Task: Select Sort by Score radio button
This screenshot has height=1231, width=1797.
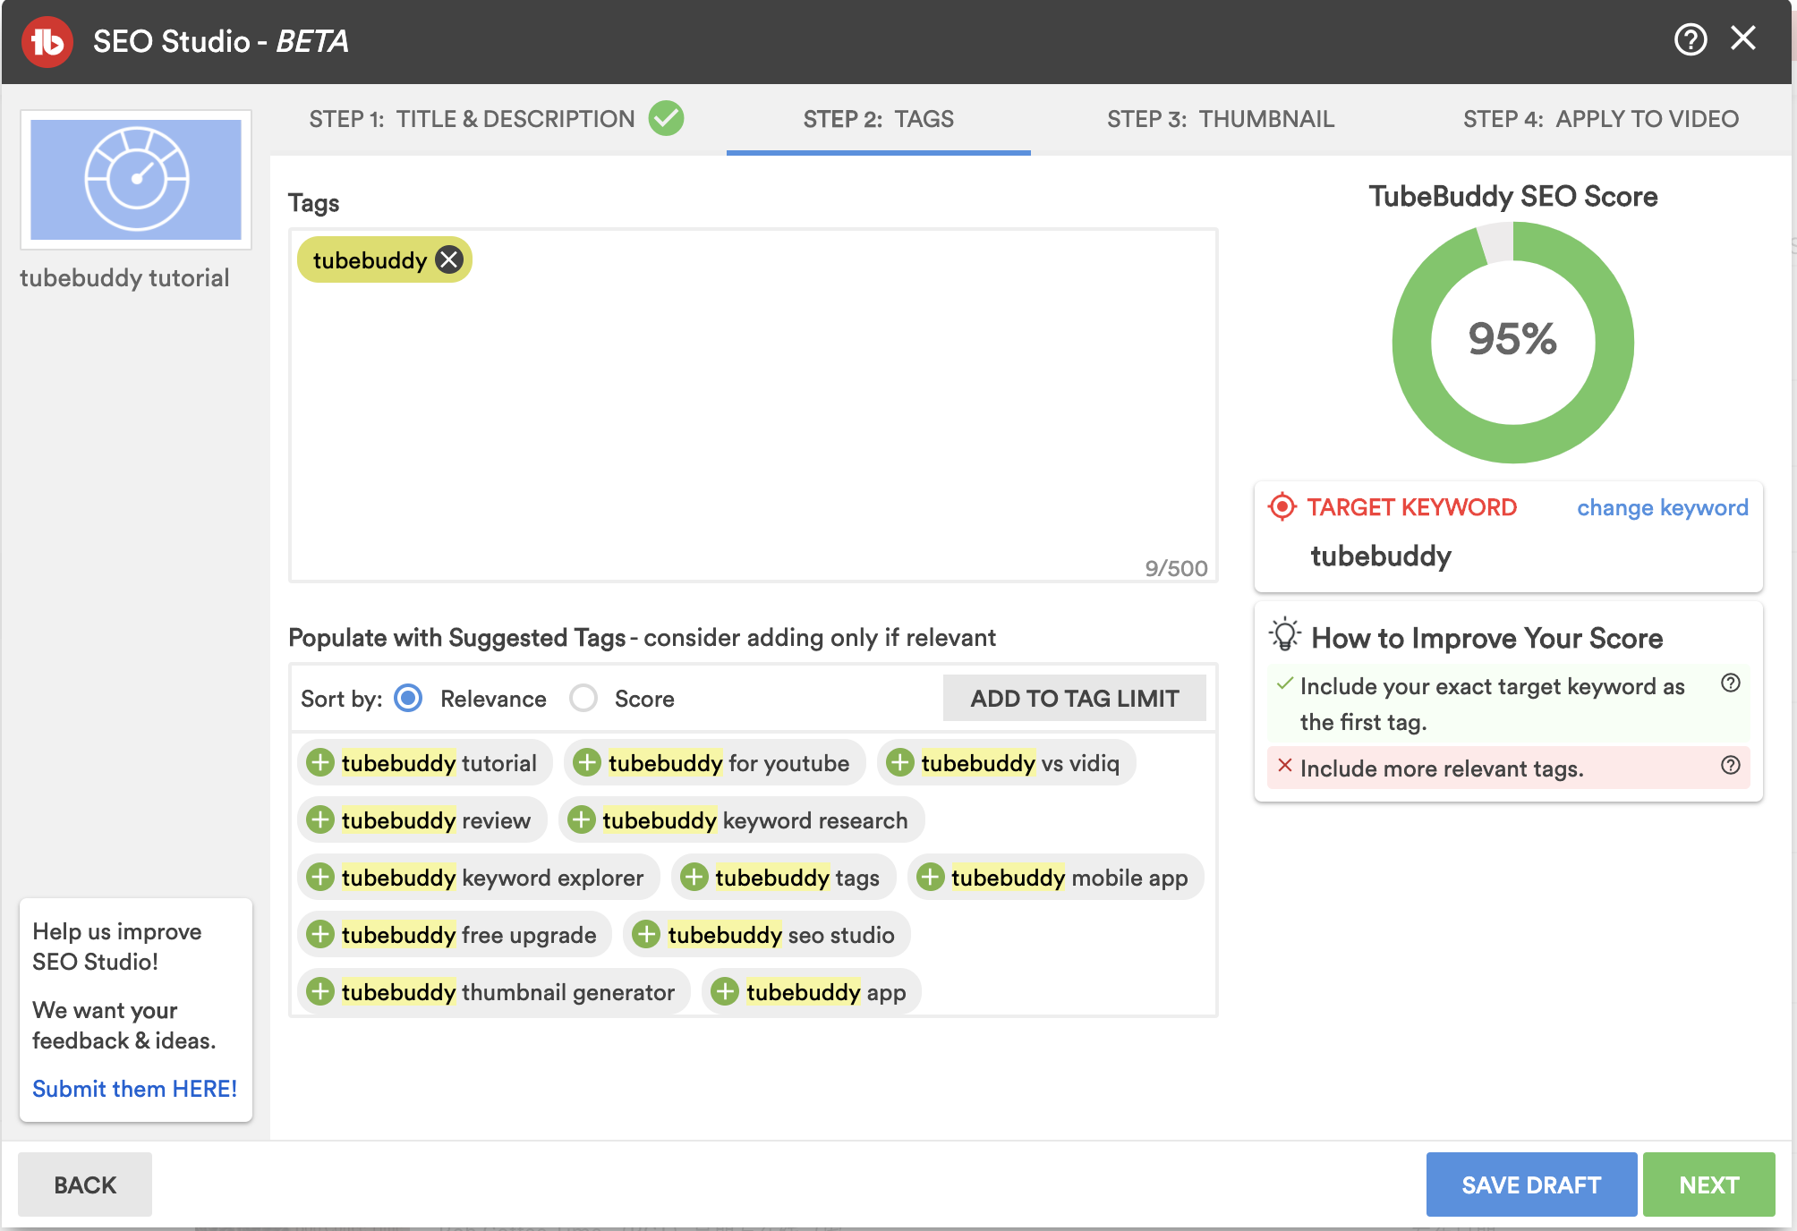Action: pos(583,698)
